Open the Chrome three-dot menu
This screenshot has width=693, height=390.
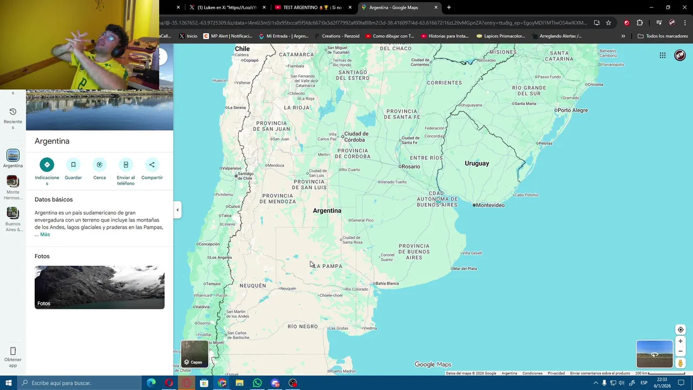coord(684,23)
